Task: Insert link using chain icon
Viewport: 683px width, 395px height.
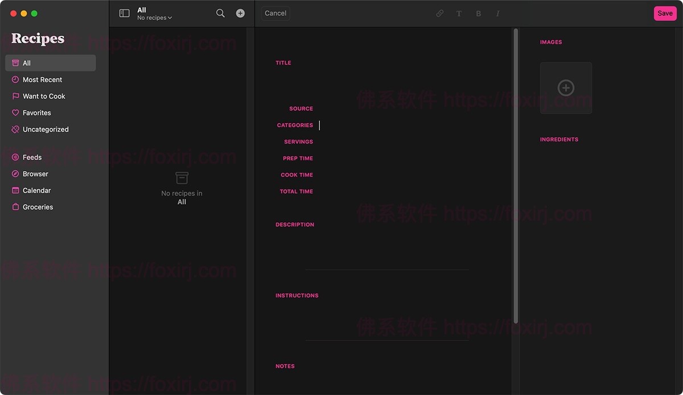Action: click(439, 14)
